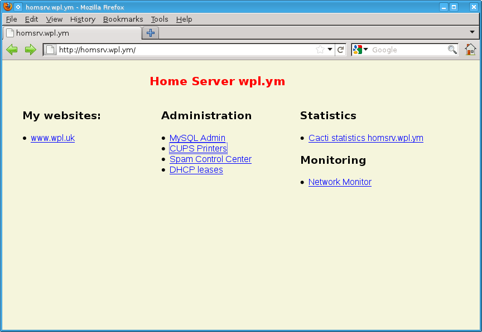The width and height of the screenshot is (482, 332).
Task: Open the File menu
Action: click(x=11, y=19)
